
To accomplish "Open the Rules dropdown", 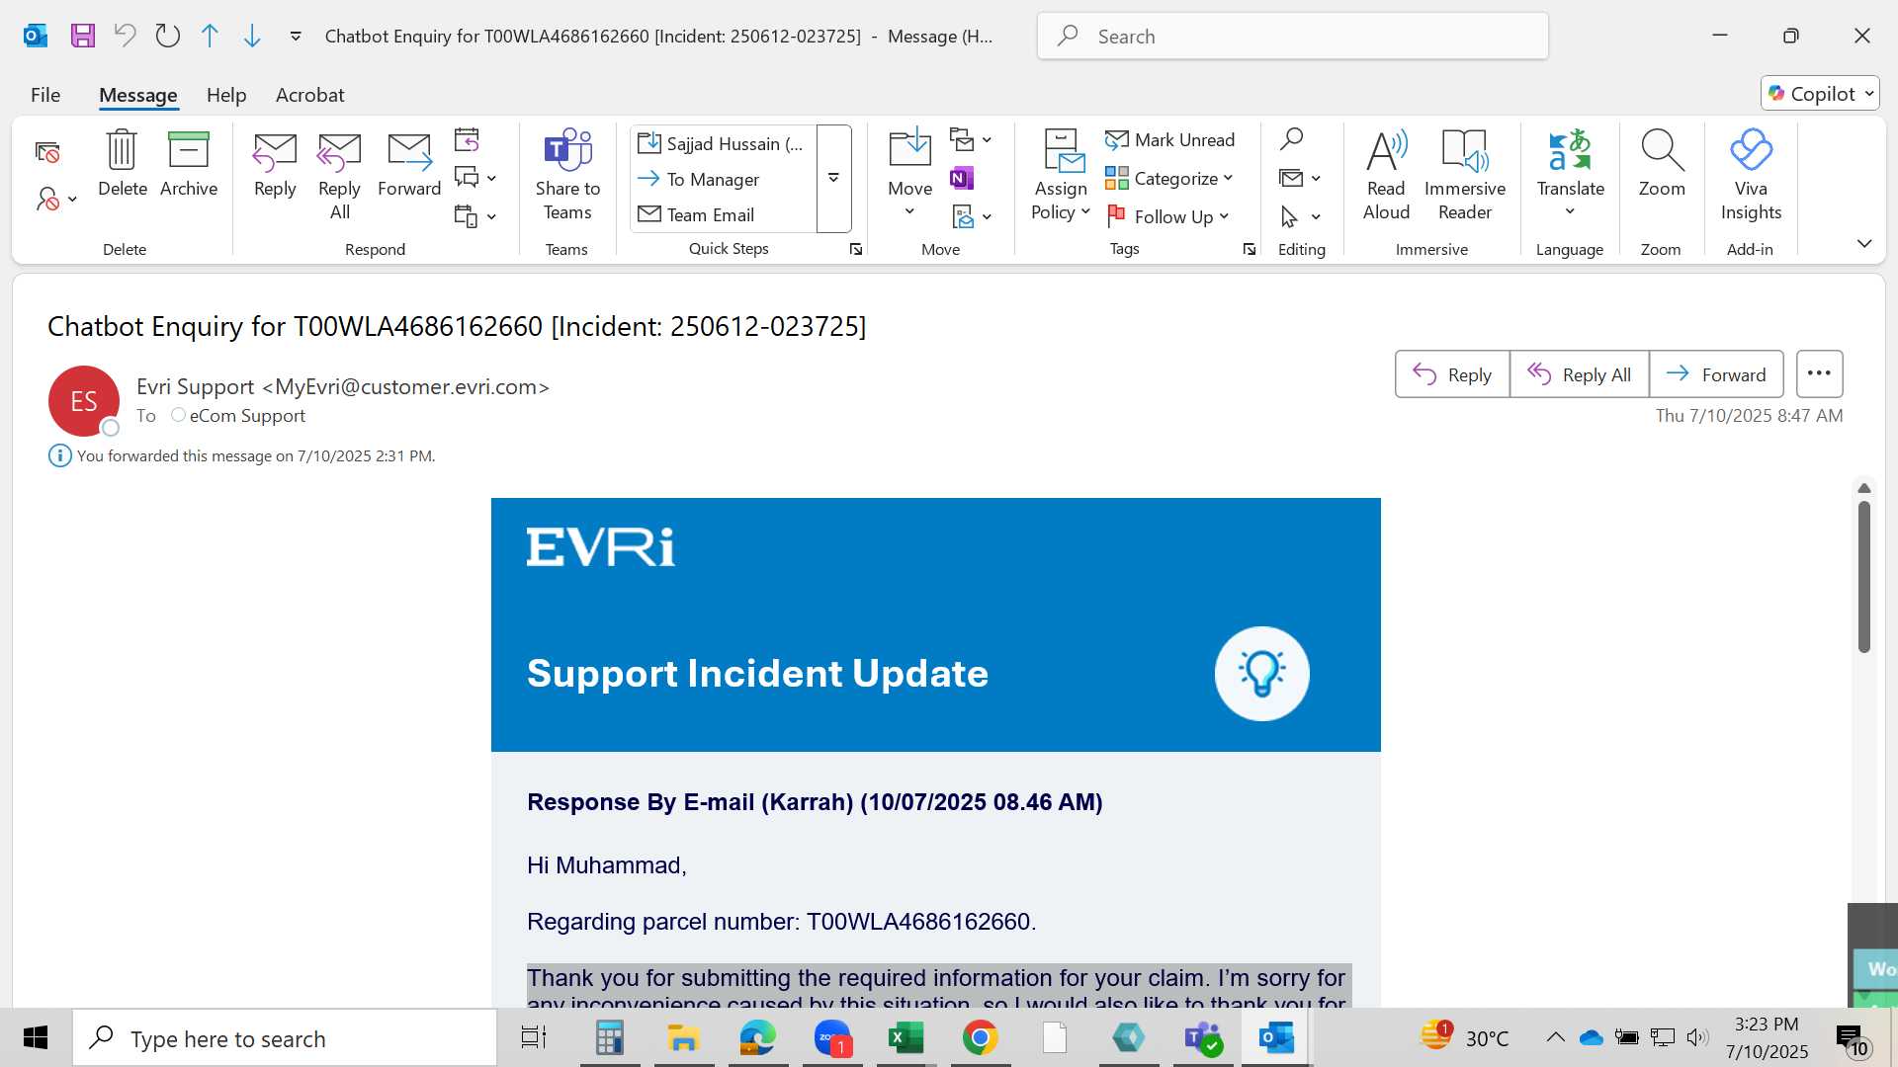I will tap(970, 139).
